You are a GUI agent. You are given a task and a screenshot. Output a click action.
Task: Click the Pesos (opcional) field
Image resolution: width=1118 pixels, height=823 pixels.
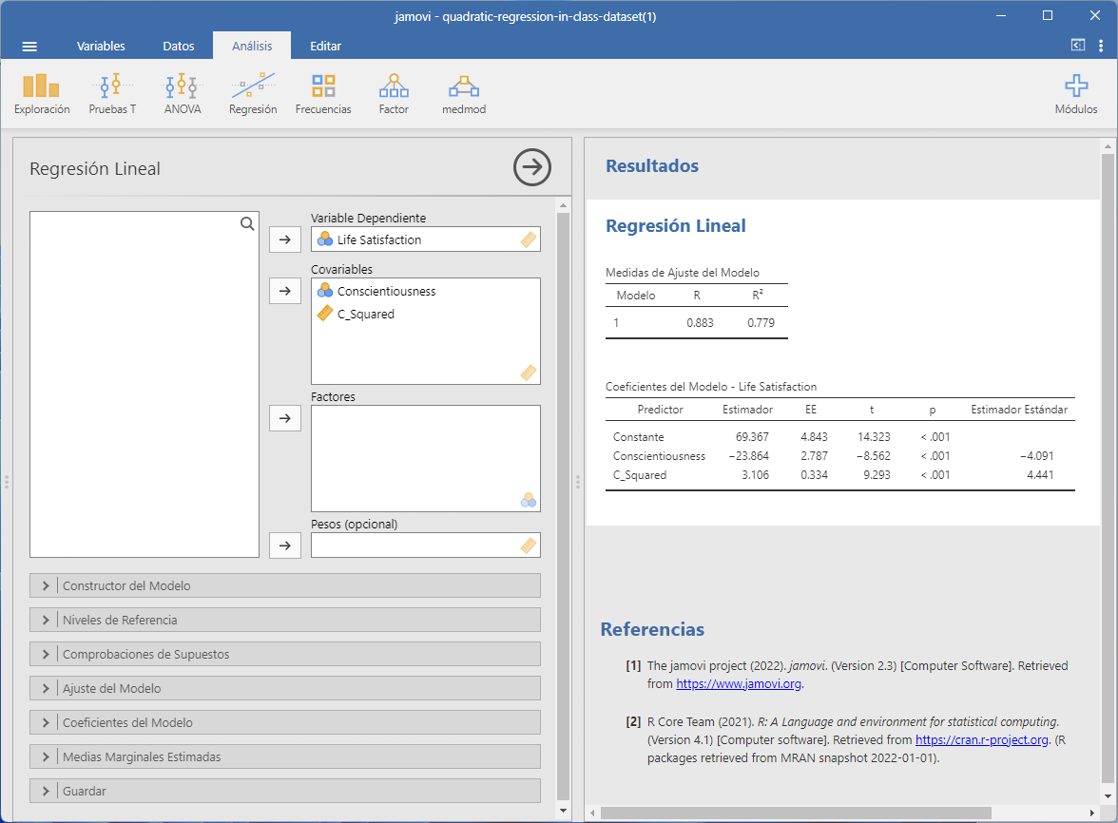pos(414,545)
